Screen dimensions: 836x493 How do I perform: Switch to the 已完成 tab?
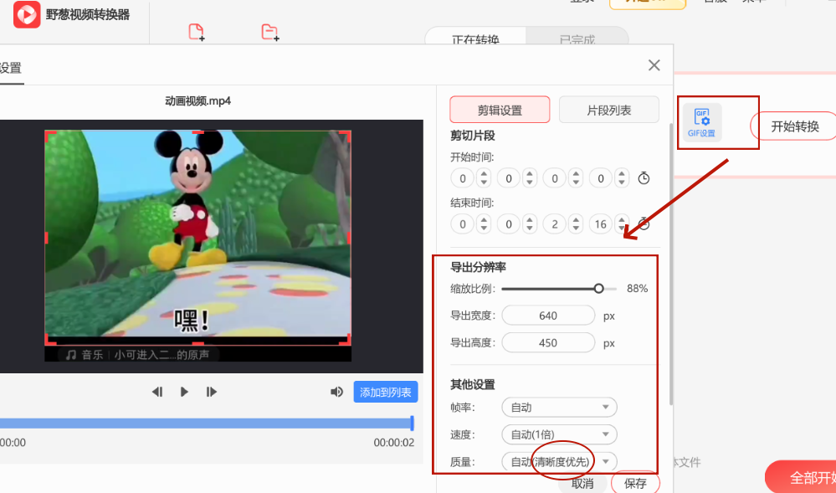577,39
